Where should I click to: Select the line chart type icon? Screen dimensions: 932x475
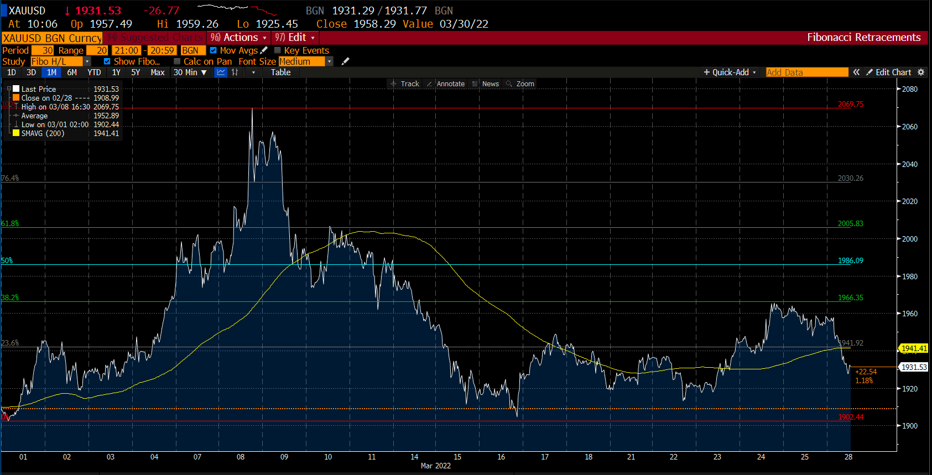[221, 72]
